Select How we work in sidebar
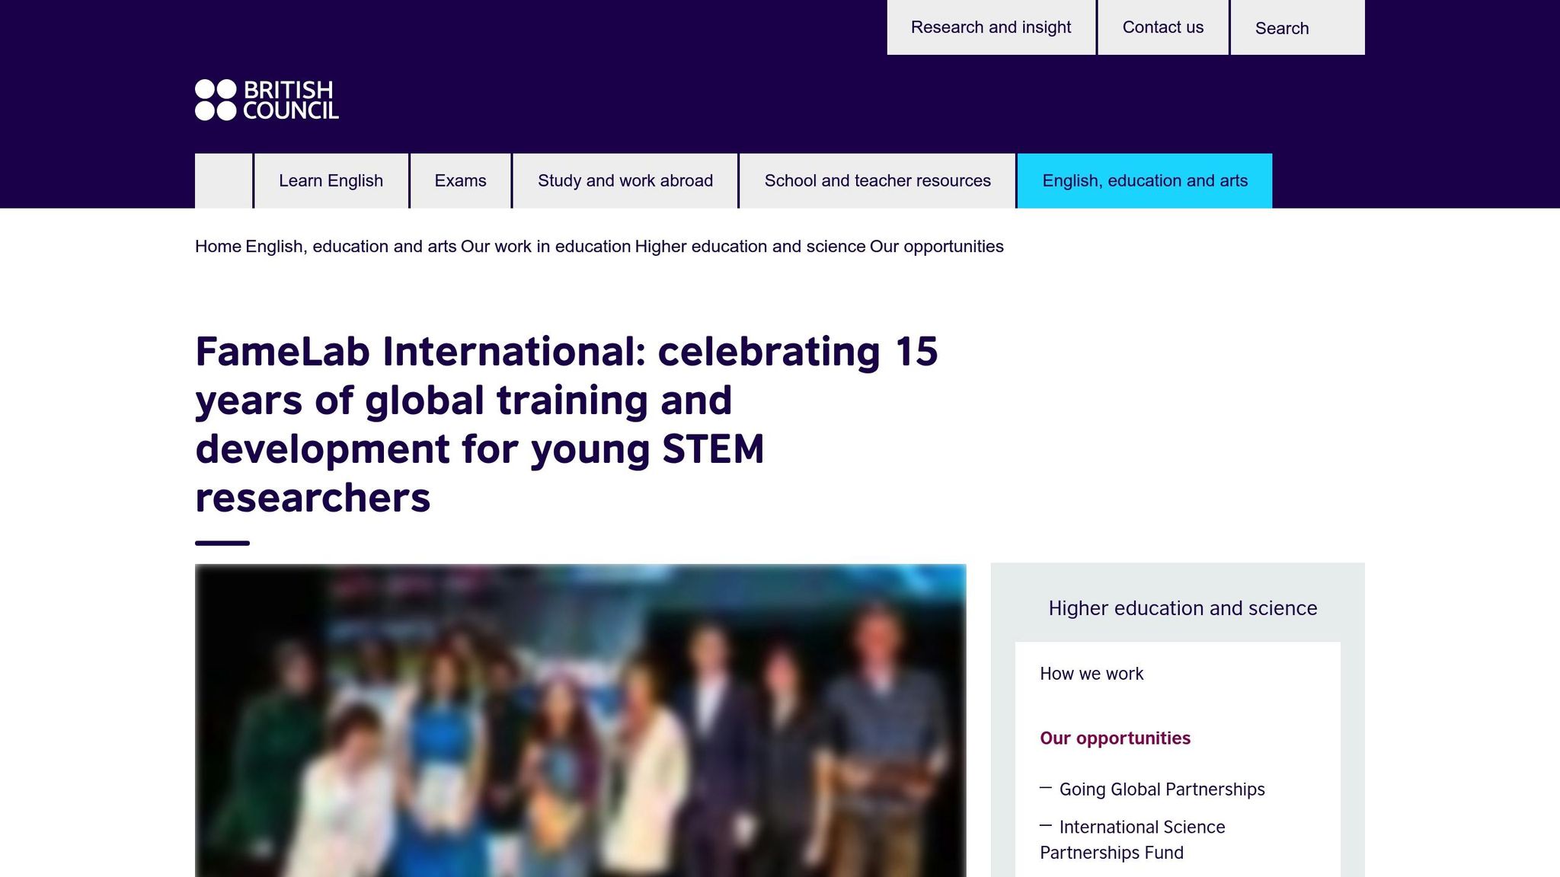Viewport: 1560px width, 877px height. [1092, 674]
